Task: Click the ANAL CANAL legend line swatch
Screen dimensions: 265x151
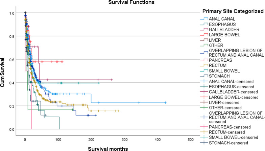Action: point(204,19)
